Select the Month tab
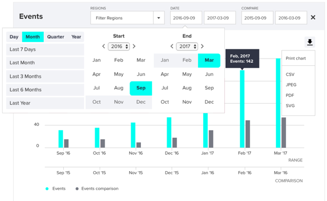327x201 pixels. (x=33, y=37)
